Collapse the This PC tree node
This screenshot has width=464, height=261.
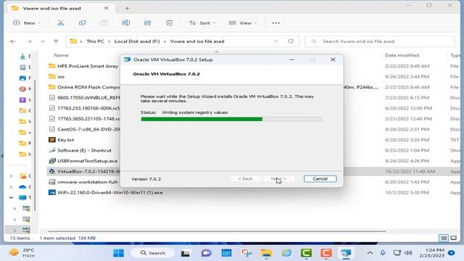(x=12, y=197)
